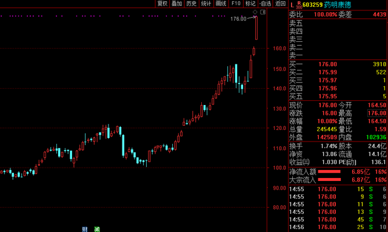Viewport: 388px width, 232px height.
Task: Click the 净流入额 red bar
Action: pyautogui.click(x=329, y=171)
